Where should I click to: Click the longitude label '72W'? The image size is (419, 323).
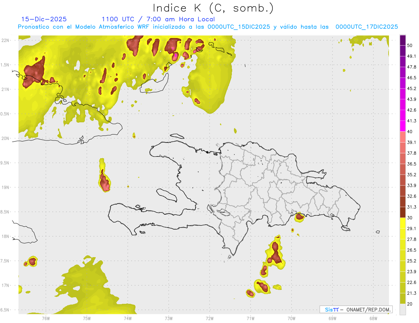209,318
